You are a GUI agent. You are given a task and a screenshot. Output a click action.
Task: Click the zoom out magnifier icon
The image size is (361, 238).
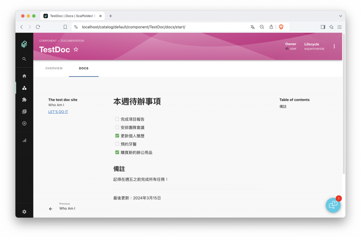click(x=262, y=27)
